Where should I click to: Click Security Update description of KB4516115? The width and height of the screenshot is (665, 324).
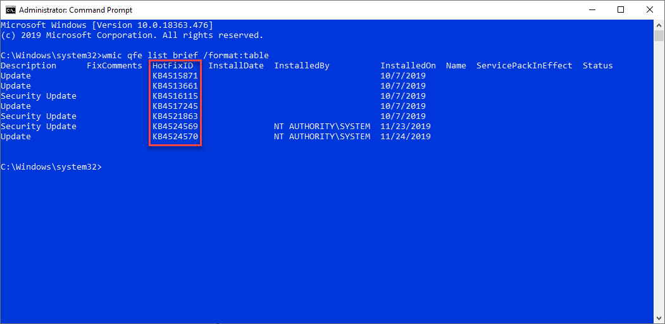click(x=39, y=96)
